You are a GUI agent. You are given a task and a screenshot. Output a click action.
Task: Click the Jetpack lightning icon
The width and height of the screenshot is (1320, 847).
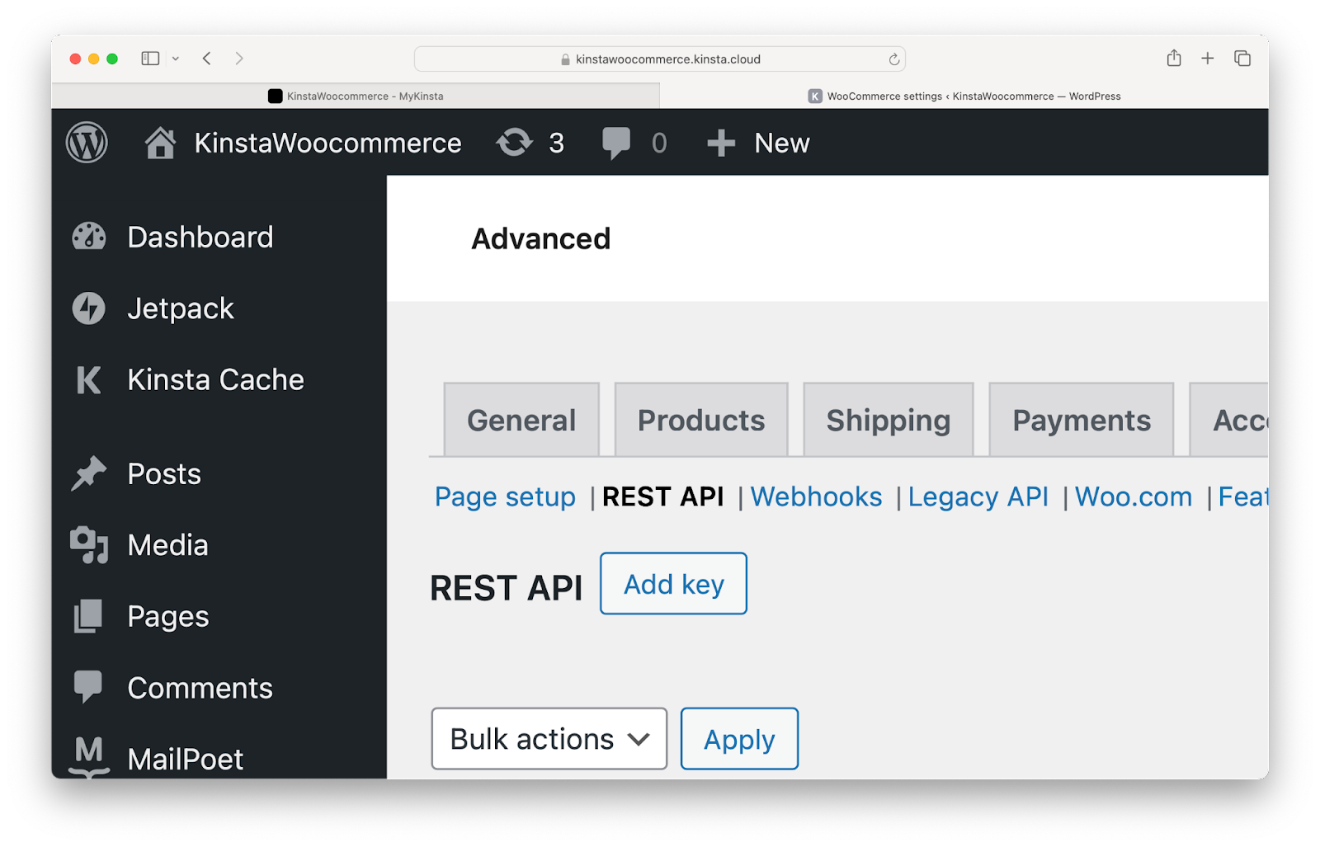[x=88, y=308]
